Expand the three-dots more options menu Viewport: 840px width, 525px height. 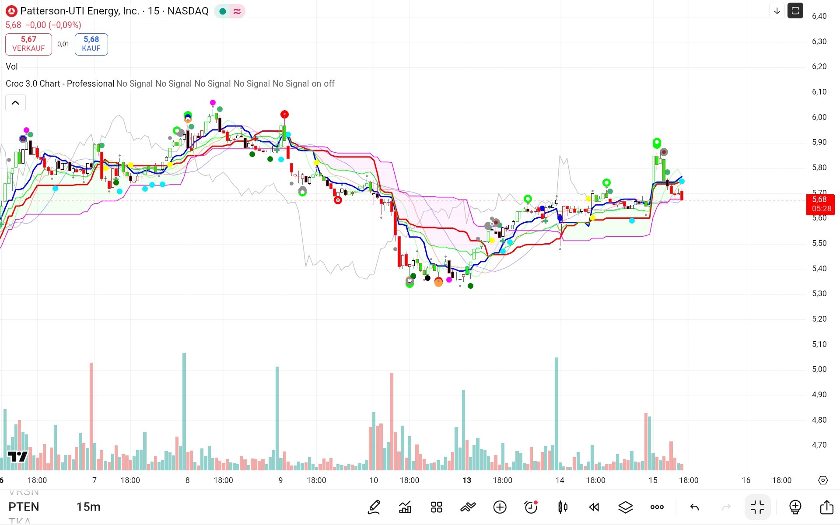coord(657,507)
